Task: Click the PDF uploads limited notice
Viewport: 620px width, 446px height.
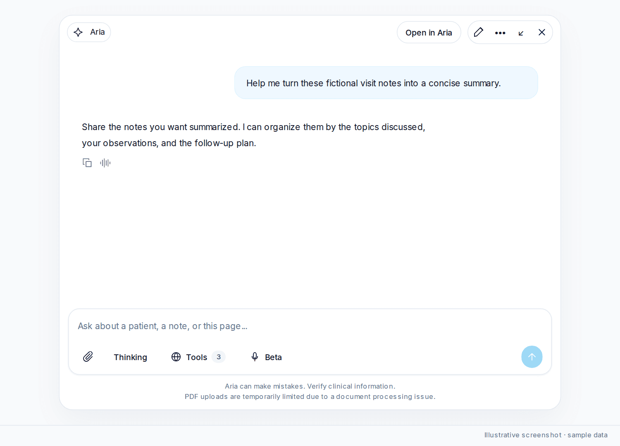Action: point(310,396)
